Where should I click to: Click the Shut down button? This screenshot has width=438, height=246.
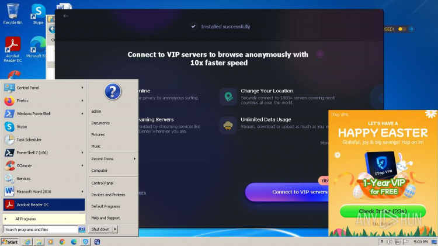(x=100, y=229)
